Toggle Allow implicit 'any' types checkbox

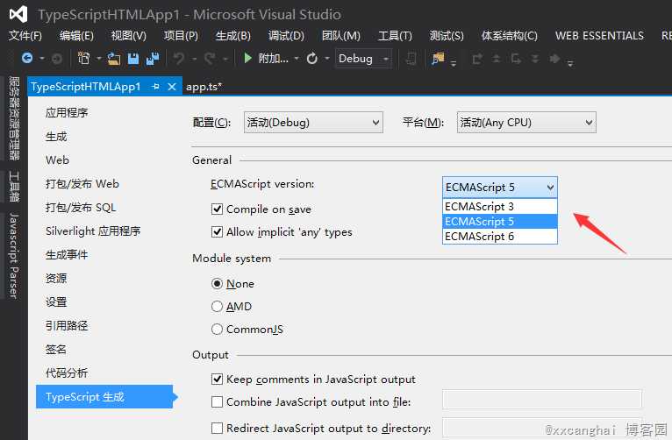218,232
